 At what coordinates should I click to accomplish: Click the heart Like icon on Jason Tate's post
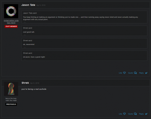click(124, 73)
